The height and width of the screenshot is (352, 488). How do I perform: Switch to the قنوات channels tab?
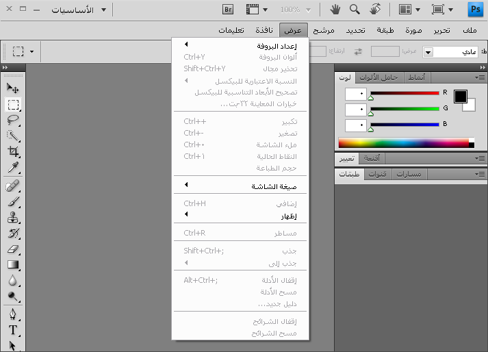tap(378, 174)
